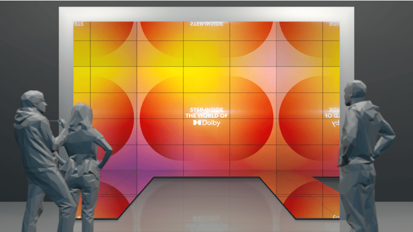Click the red semicircle at top center
The width and height of the screenshot is (413, 232).
click(x=206, y=35)
